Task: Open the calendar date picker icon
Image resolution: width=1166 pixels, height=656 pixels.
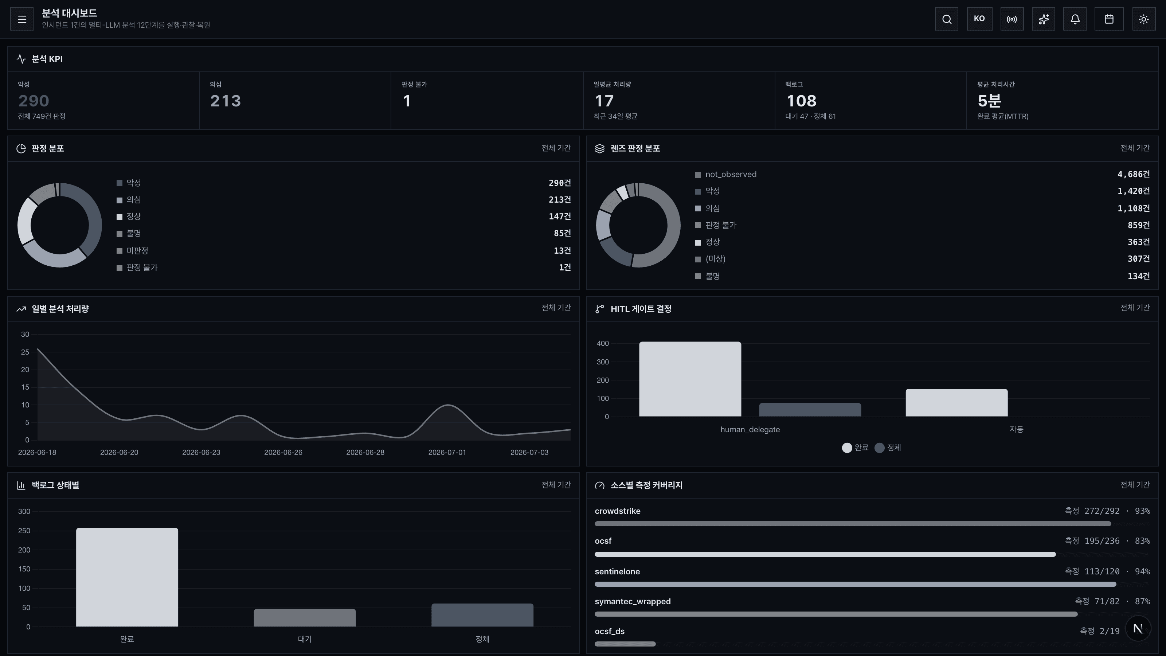Action: tap(1109, 19)
